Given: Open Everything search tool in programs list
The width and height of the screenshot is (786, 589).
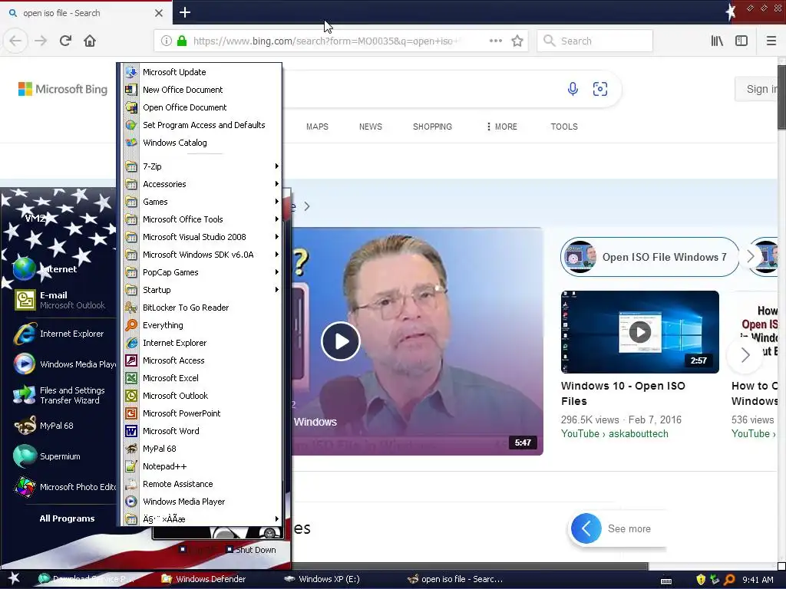Looking at the screenshot, I should [x=200, y=325].
